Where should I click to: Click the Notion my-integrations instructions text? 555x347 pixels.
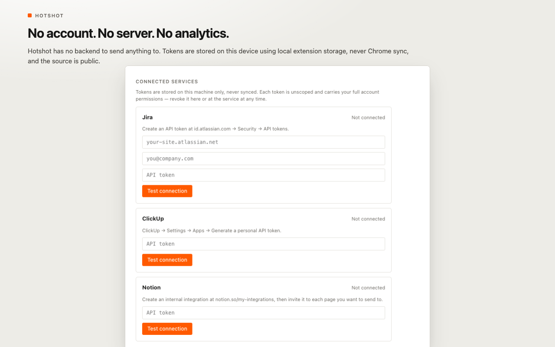[x=262, y=299]
